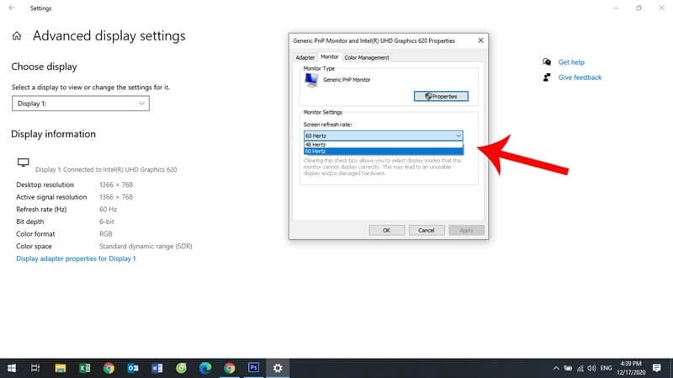Open the Chrome icon next to Photoshop
Image resolution: width=673 pixels, height=378 pixels.
click(230, 368)
